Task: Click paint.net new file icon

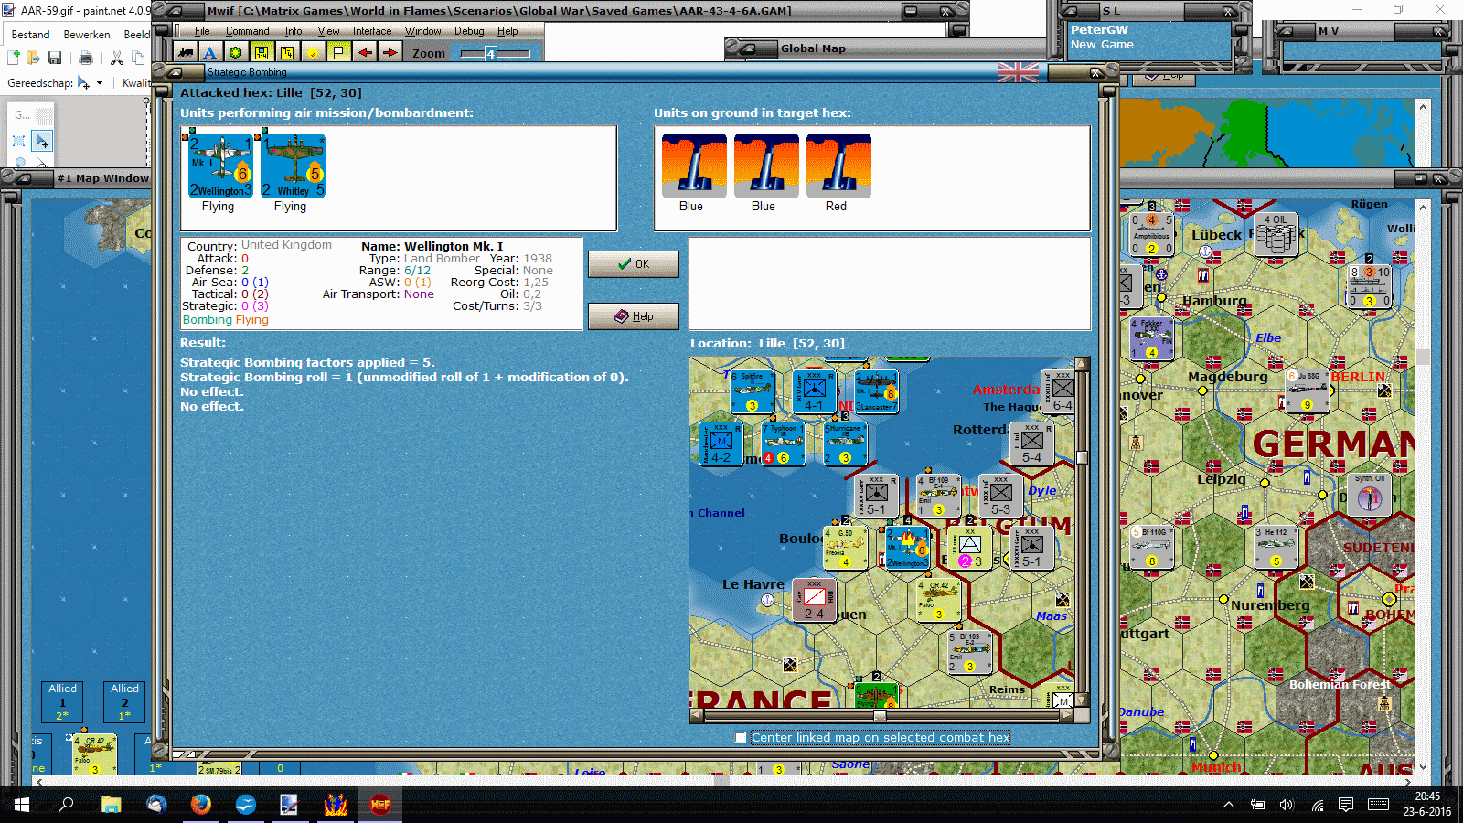Action: [13, 58]
